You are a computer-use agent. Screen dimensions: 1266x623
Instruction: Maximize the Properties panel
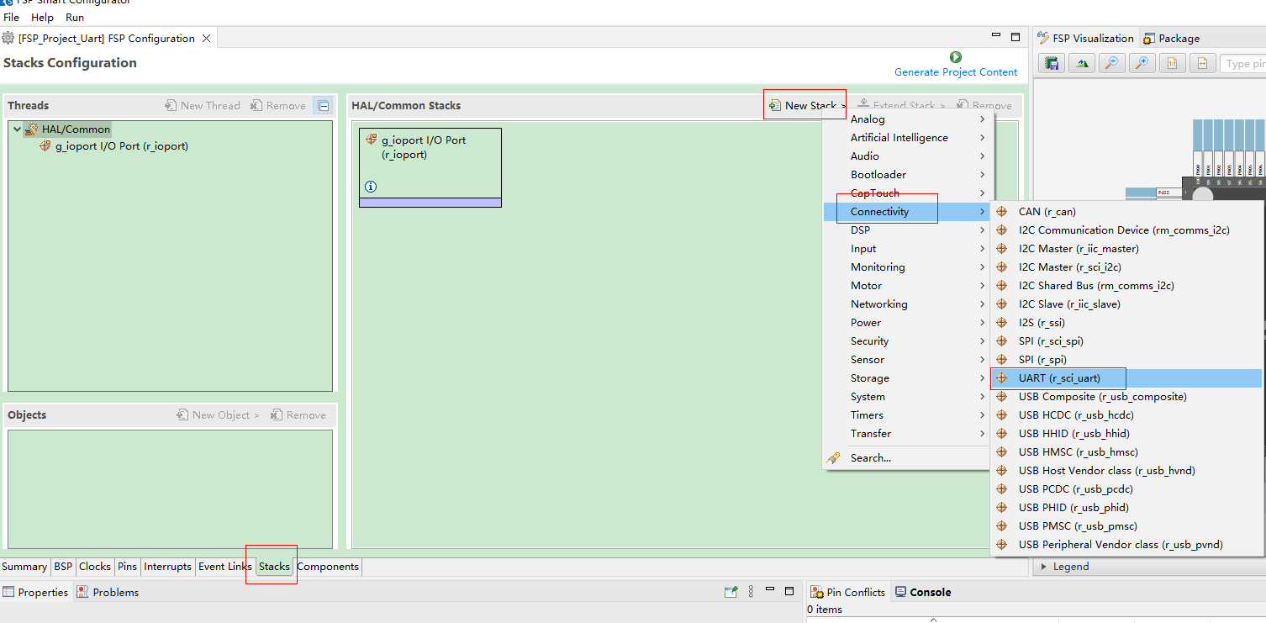(789, 591)
